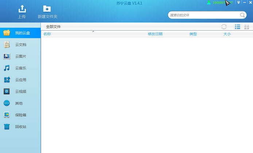Screen dimensions: 253x153
Task: Open the 保险箱 safe box
Action: pyautogui.click(x=20, y=115)
